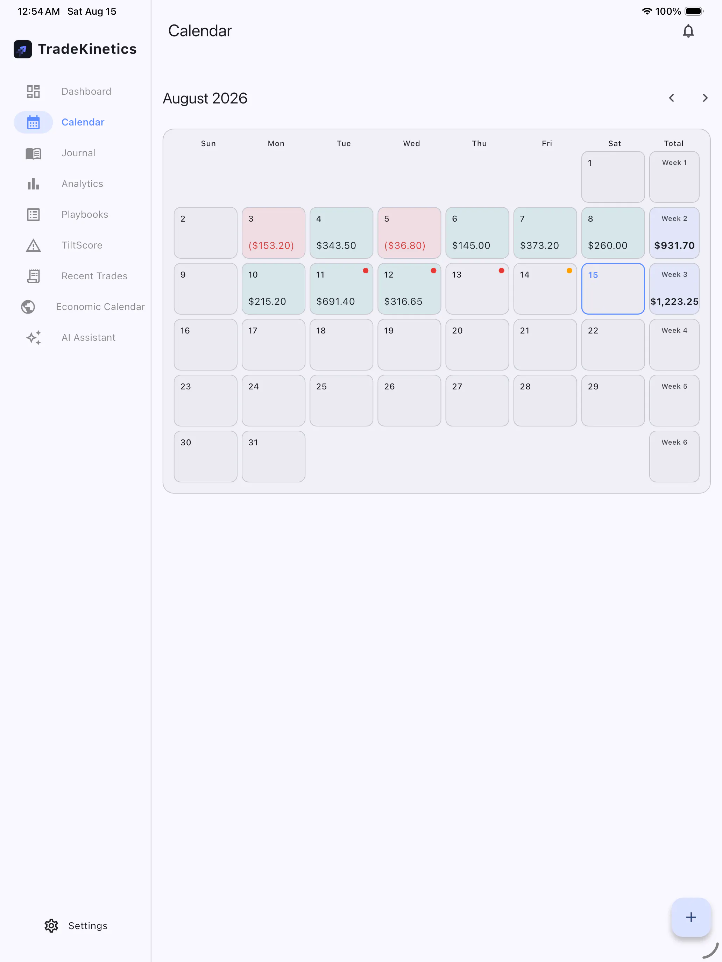Click the AI Assistant sparkle icon
The width and height of the screenshot is (722, 962).
click(x=34, y=337)
